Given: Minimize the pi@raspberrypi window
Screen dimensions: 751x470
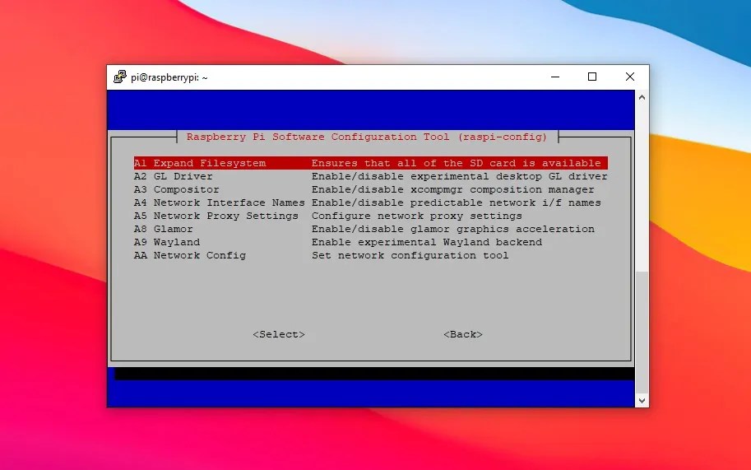Looking at the screenshot, I should point(555,77).
